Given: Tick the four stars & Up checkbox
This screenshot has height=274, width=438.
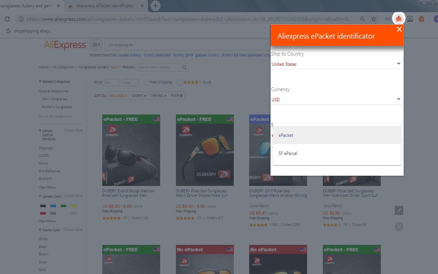Looking at the screenshot, I should (x=179, y=83).
